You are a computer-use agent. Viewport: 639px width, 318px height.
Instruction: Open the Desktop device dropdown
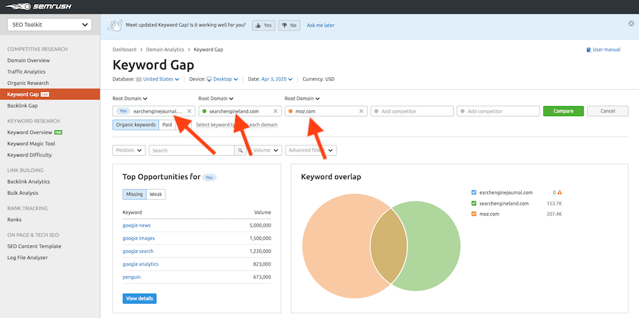222,79
